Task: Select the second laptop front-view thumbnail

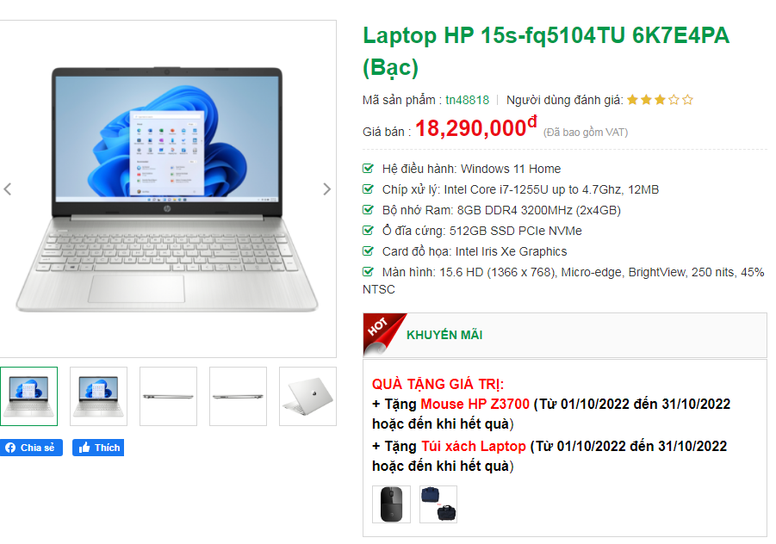Action: (x=98, y=396)
